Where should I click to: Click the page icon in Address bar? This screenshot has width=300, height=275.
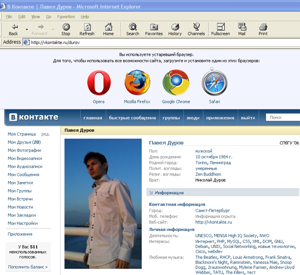click(26, 42)
